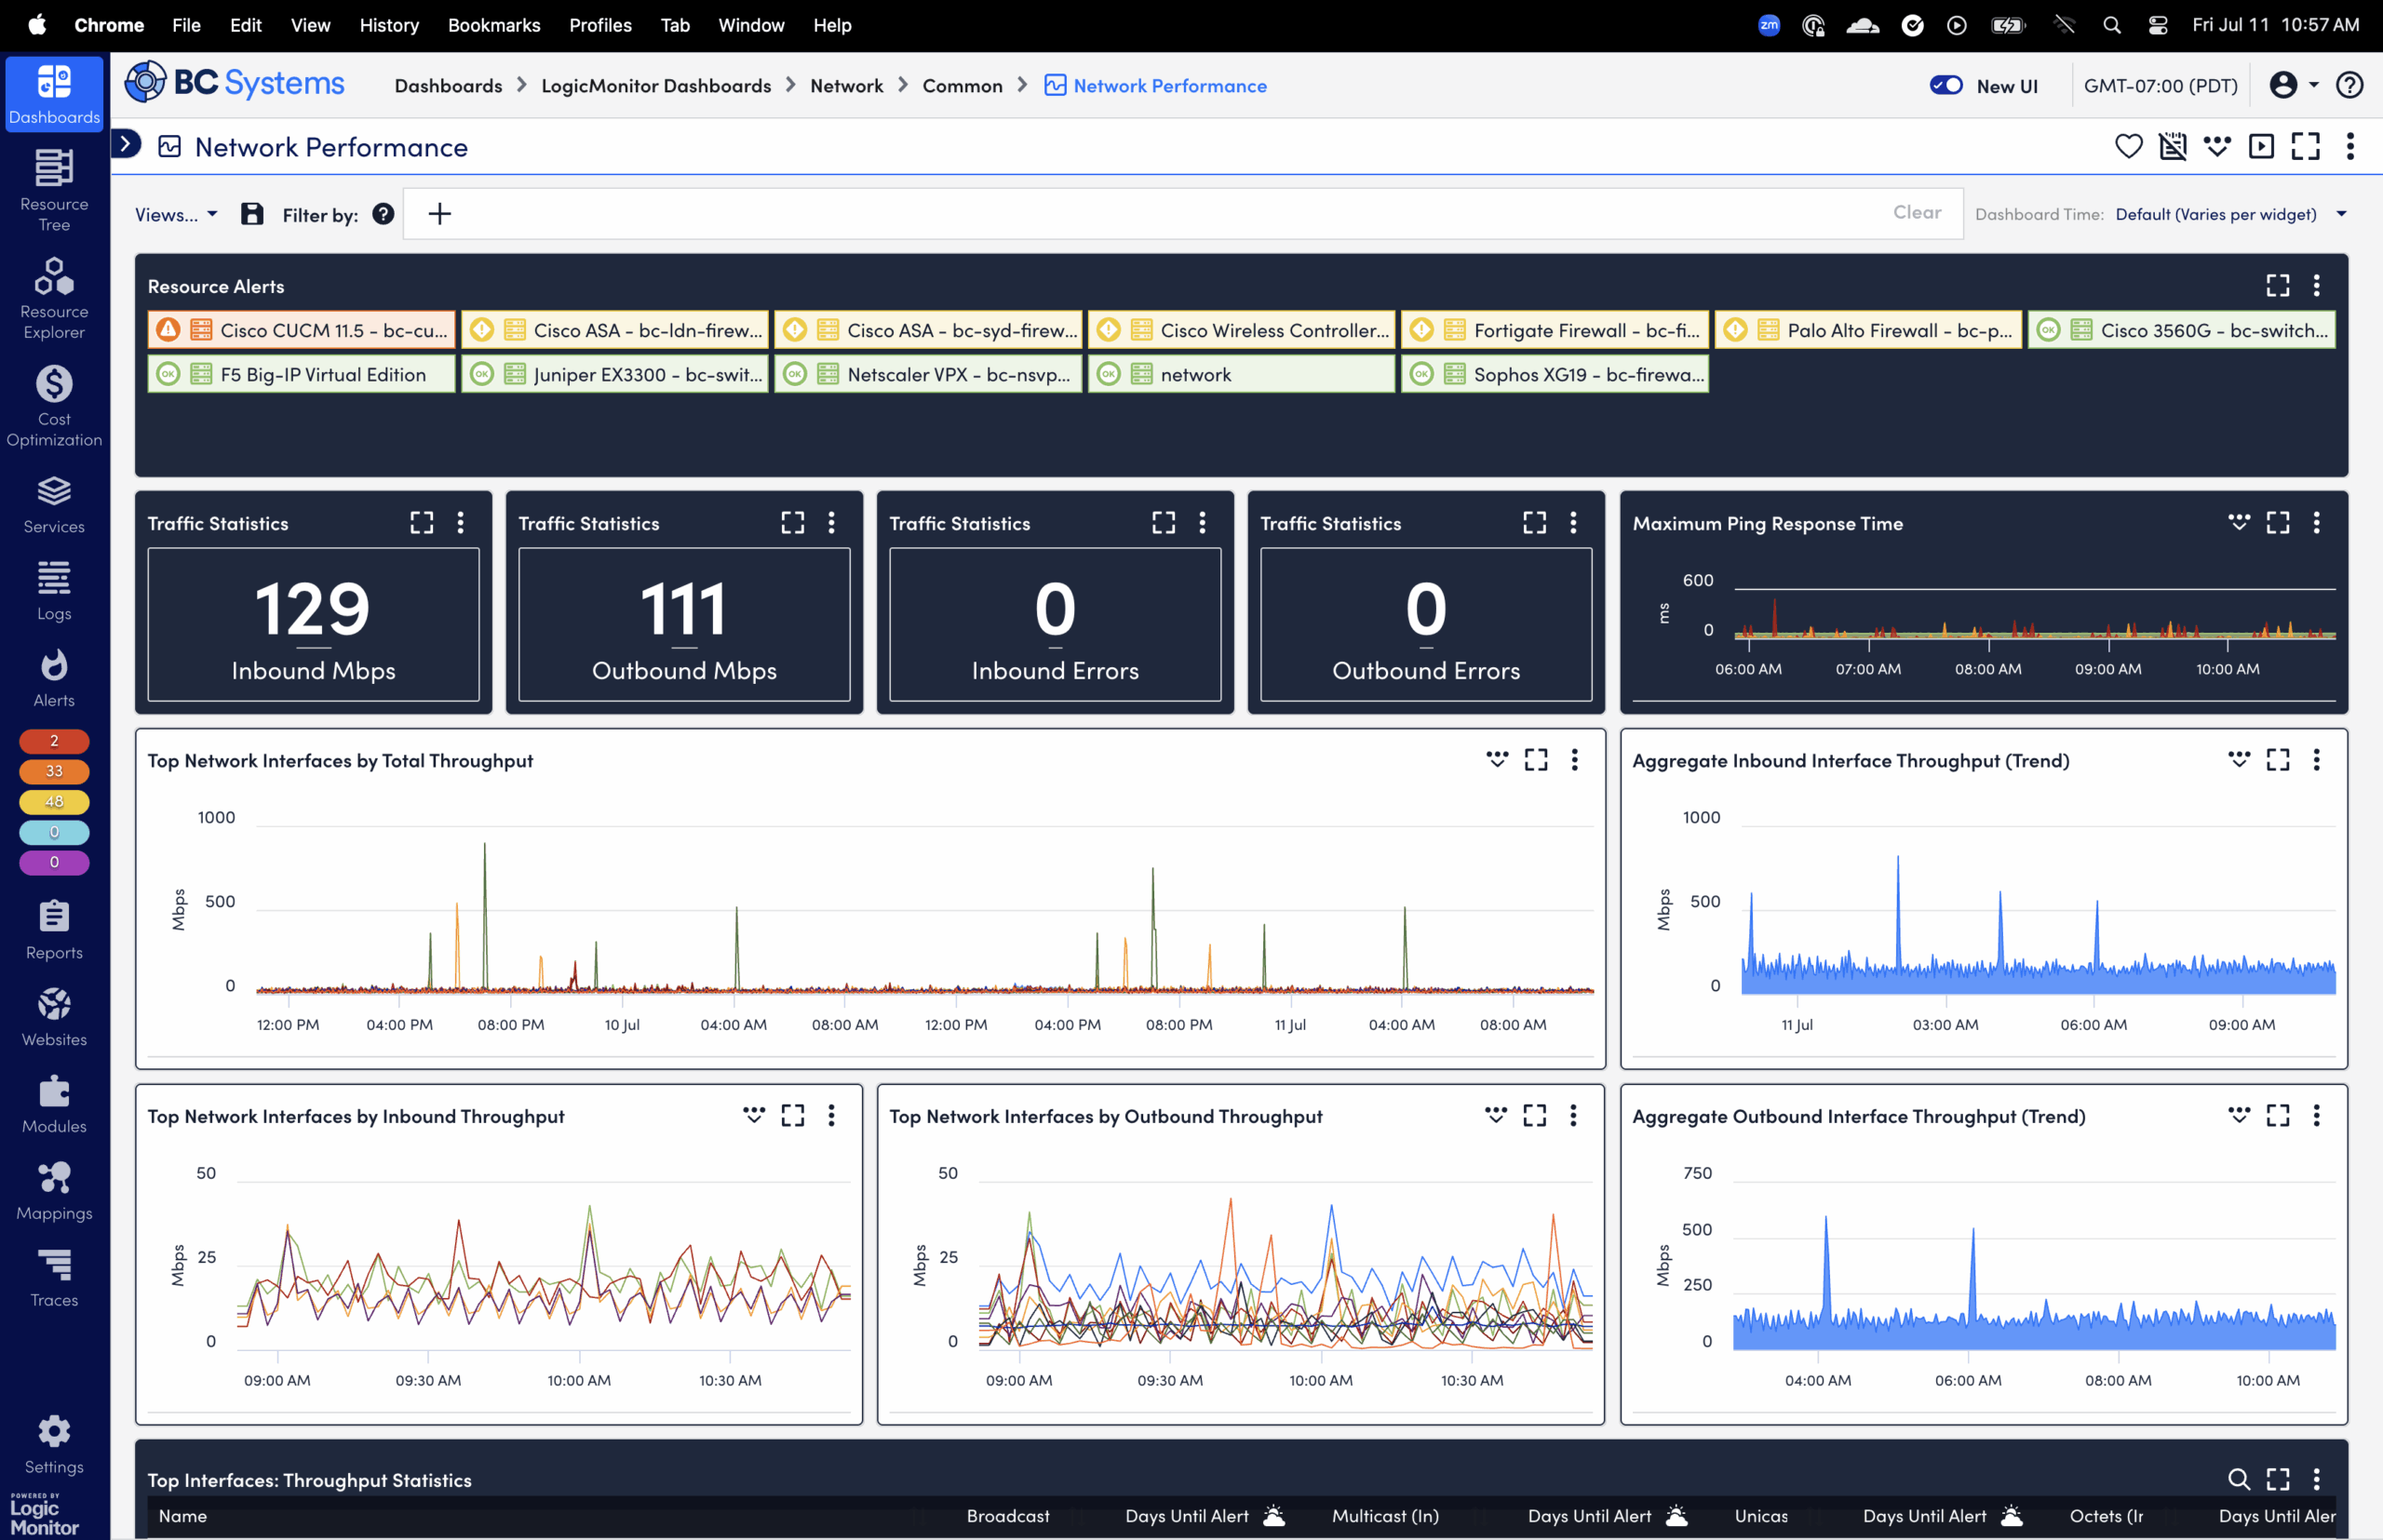2383x1540 pixels.
Task: Sort table by Name column header
Action: [x=183, y=1516]
